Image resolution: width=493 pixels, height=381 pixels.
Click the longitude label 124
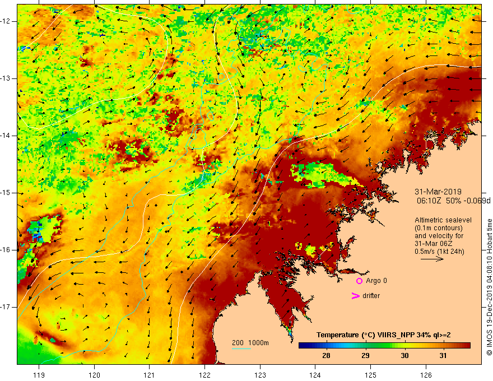(315, 375)
